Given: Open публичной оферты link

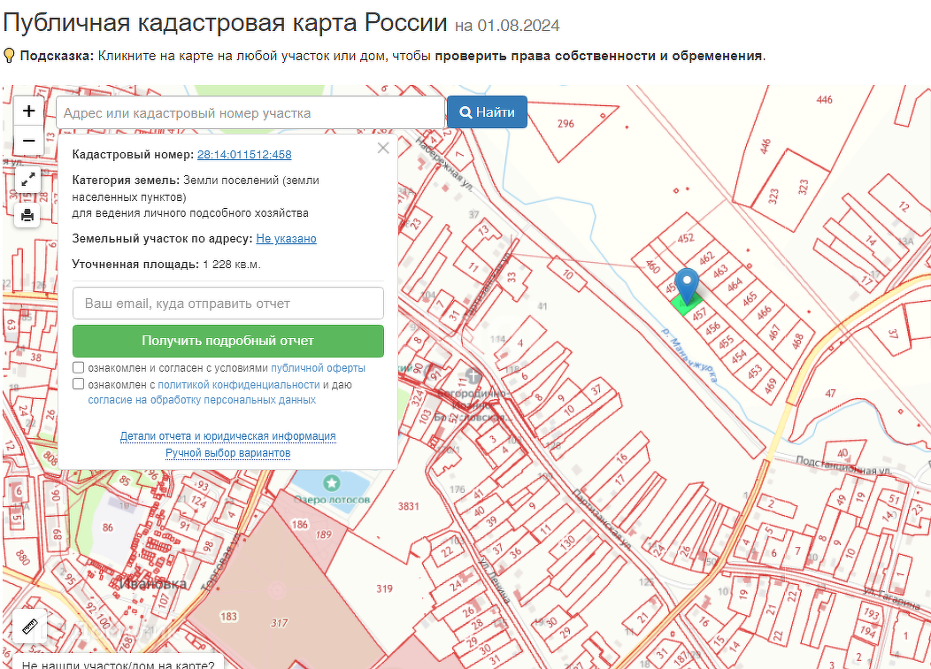Looking at the screenshot, I should 318,368.
